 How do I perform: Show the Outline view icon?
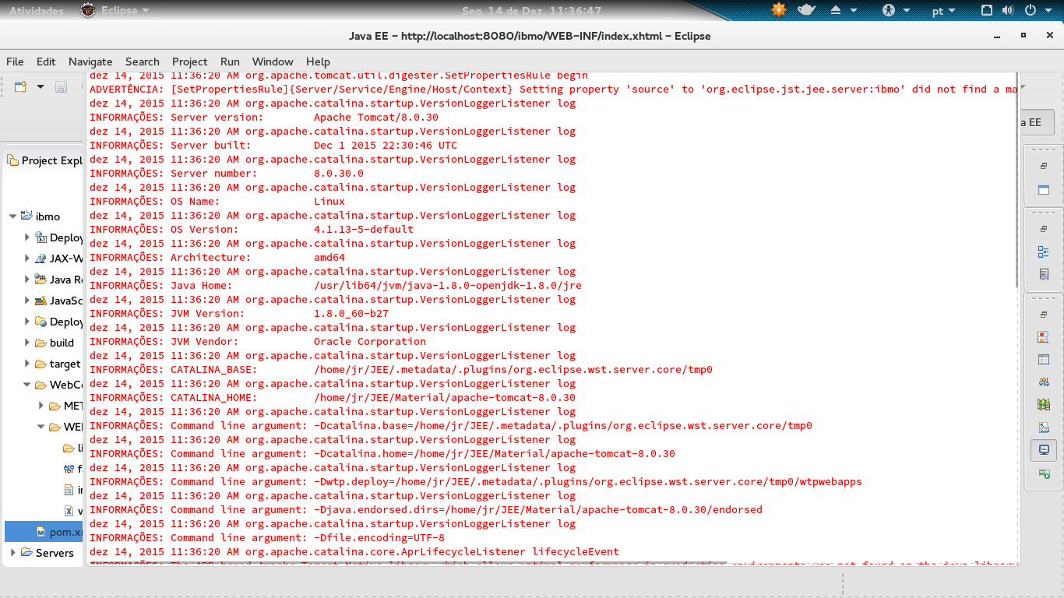point(1044,252)
